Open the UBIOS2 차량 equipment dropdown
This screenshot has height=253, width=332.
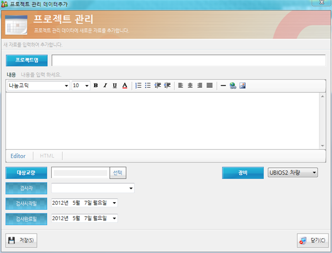(293, 172)
